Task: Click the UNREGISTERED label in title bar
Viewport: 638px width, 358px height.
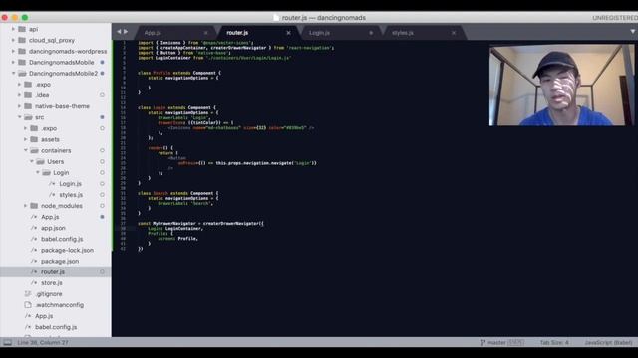Action: 615,18
